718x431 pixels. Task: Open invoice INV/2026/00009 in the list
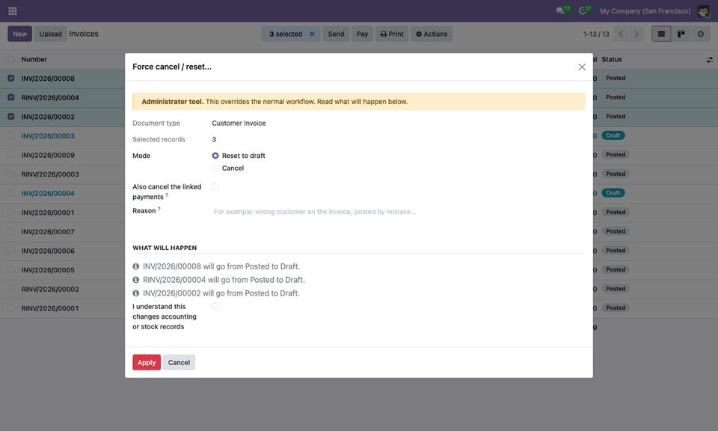(48, 155)
